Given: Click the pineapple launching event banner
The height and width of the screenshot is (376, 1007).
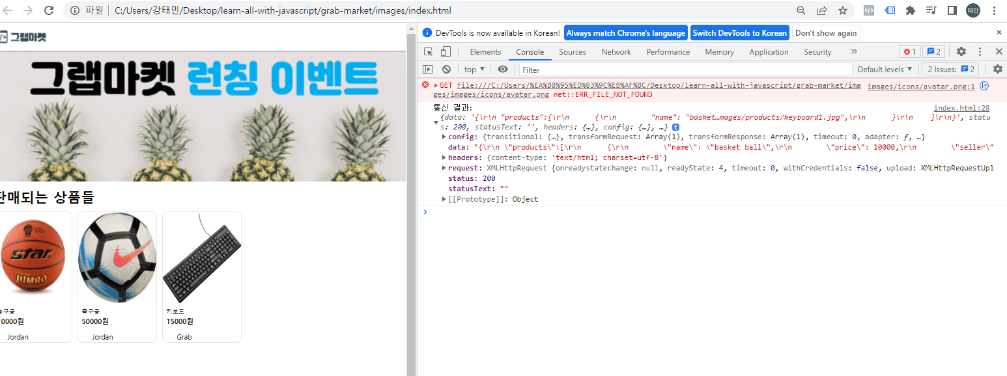Looking at the screenshot, I should click(203, 116).
